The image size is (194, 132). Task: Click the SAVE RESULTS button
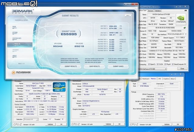pos(94,66)
